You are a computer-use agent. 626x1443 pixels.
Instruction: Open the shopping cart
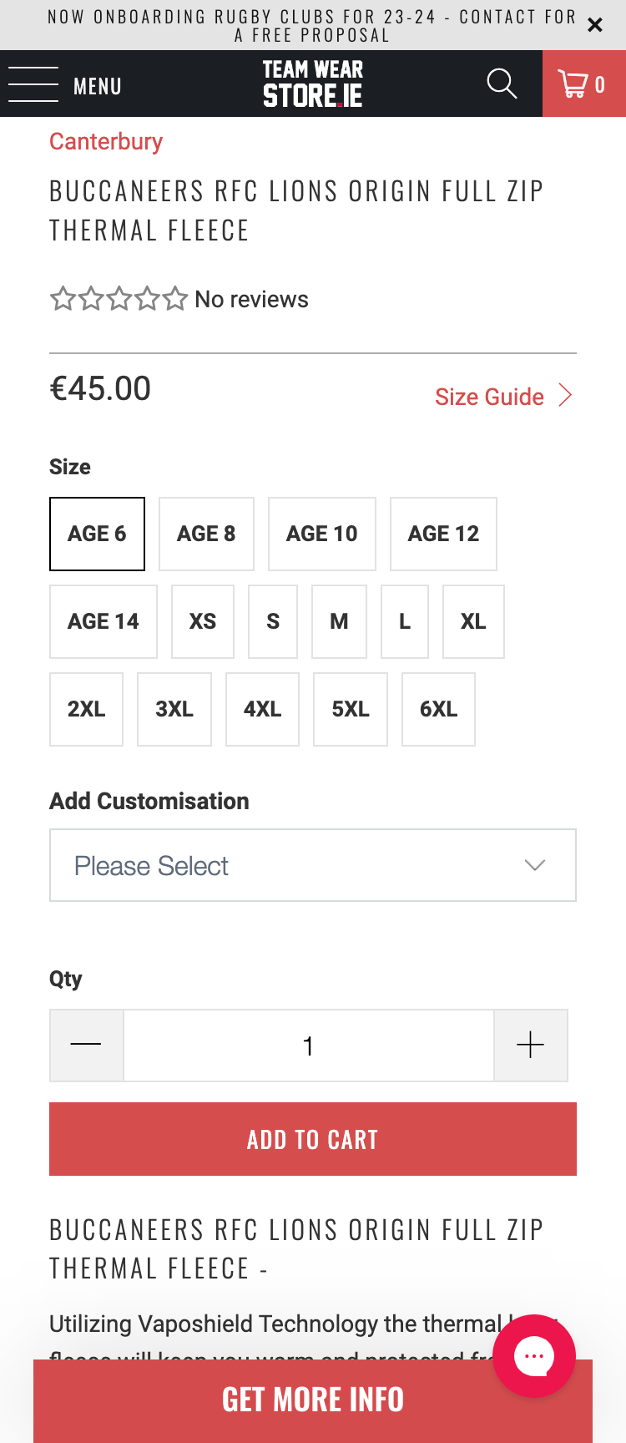583,84
